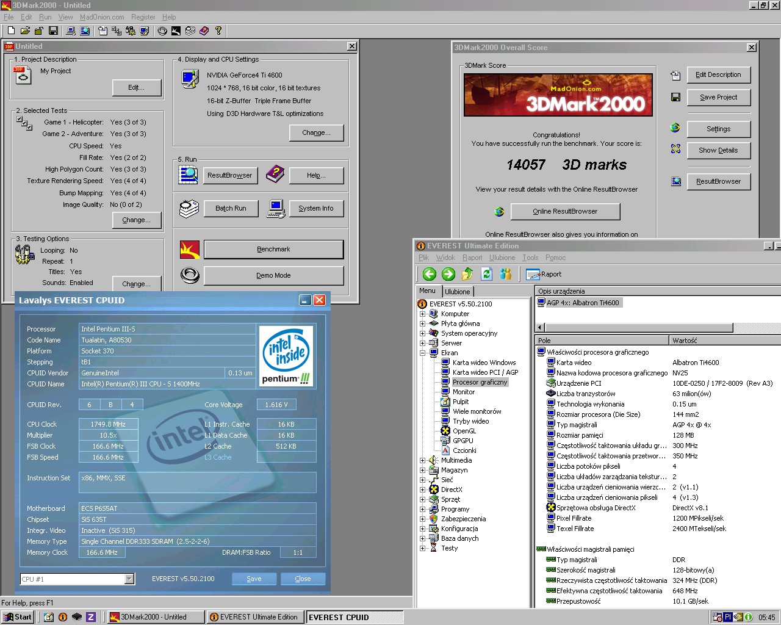Click the Change... button in Selected Tests
Viewport: 781px width, 625px height.
point(137,220)
